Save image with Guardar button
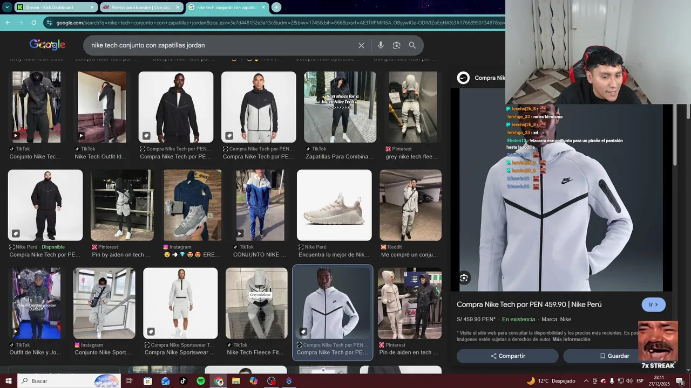This screenshot has width=691, height=388. pyautogui.click(x=614, y=356)
